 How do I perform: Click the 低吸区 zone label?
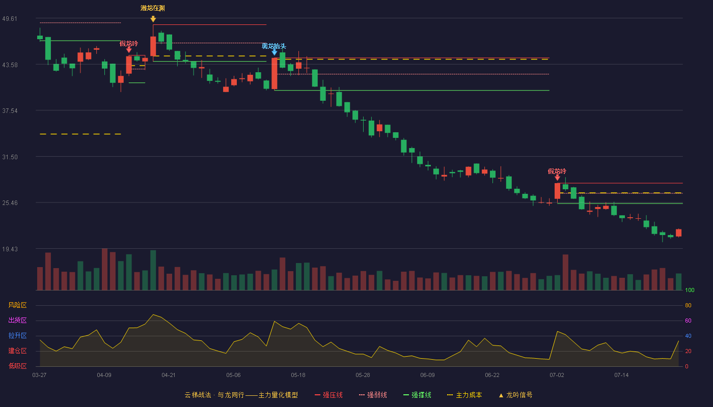click(x=17, y=366)
